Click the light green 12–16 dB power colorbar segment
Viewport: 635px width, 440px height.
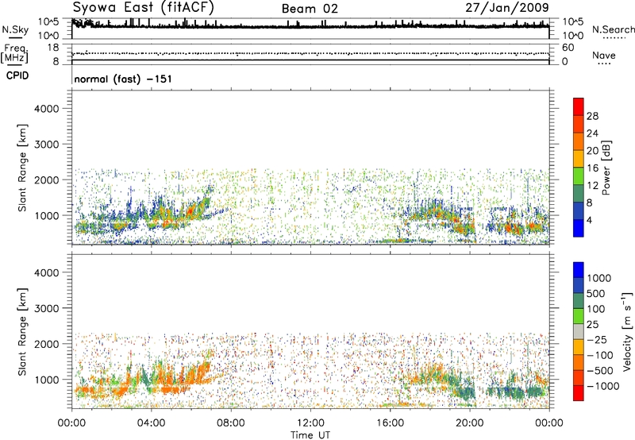coord(579,176)
